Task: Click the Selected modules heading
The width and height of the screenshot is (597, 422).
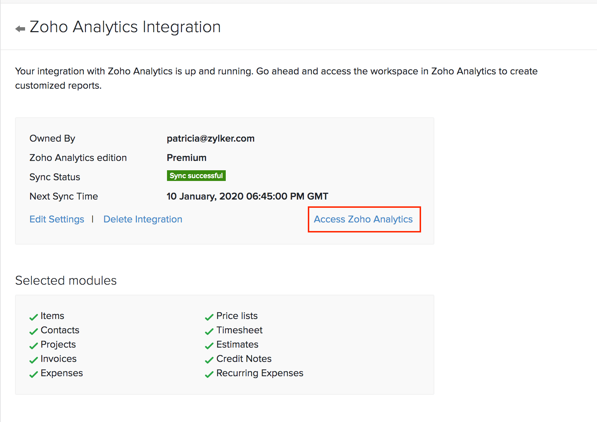Action: (66, 280)
